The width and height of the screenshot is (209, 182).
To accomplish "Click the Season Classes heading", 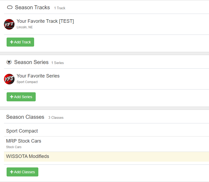I will coord(25,117).
